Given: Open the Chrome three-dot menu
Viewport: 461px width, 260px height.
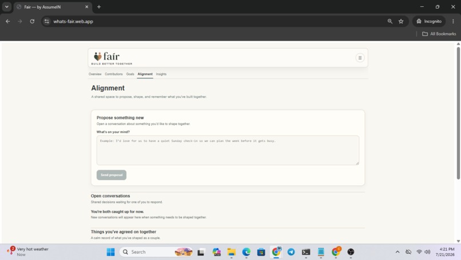Looking at the screenshot, I should click(x=453, y=22).
